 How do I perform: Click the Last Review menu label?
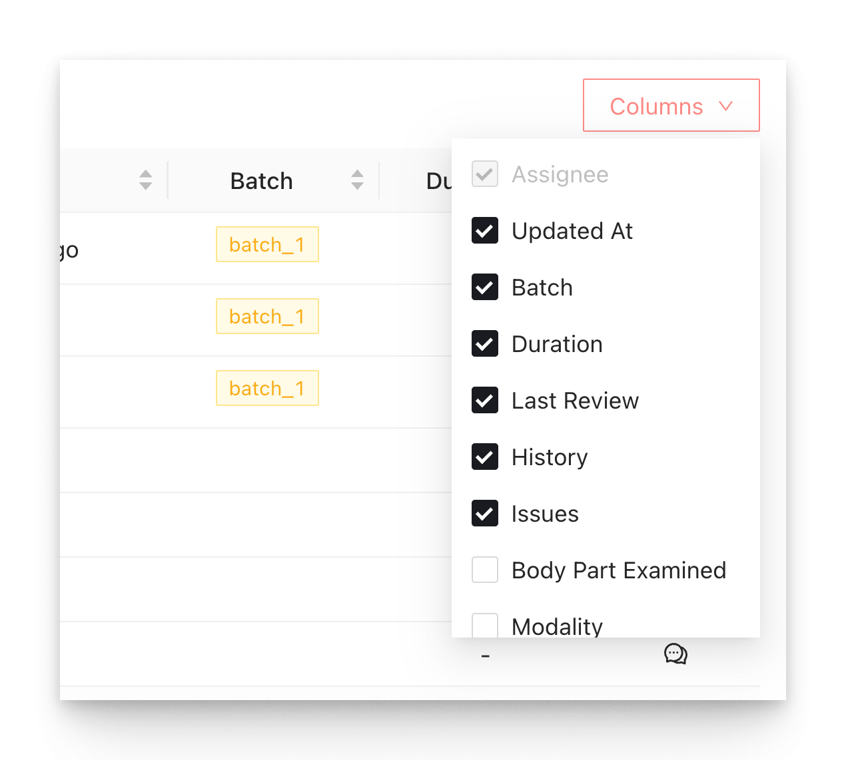(575, 401)
